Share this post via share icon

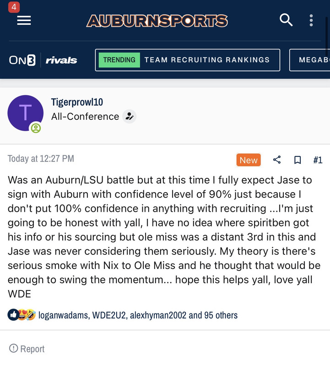pyautogui.click(x=277, y=160)
